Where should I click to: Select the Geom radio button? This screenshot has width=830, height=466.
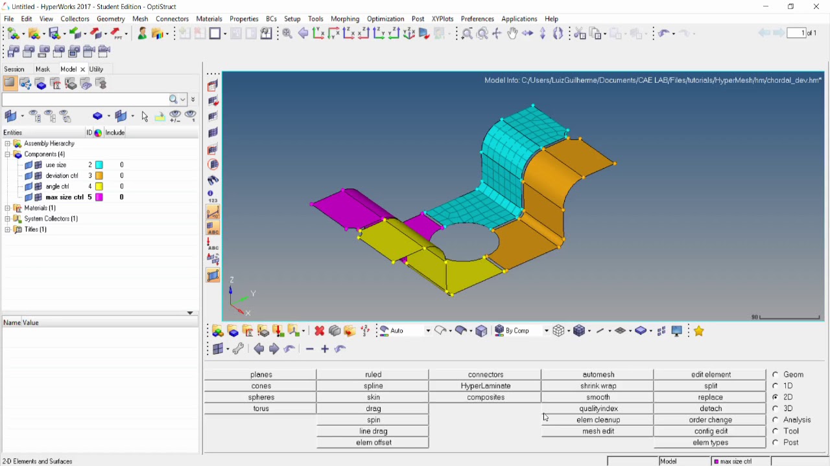point(775,374)
